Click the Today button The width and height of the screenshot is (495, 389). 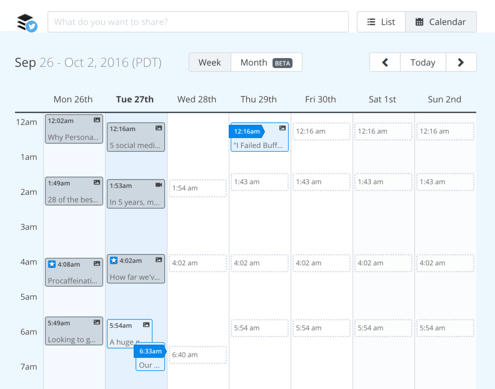pos(422,62)
